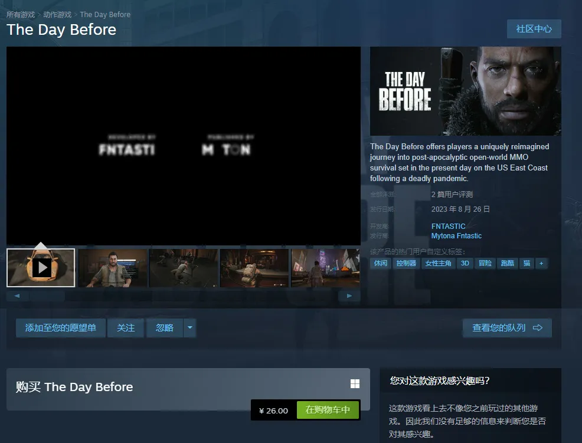
Task: Select the 女性主角 tag
Action: (439, 263)
